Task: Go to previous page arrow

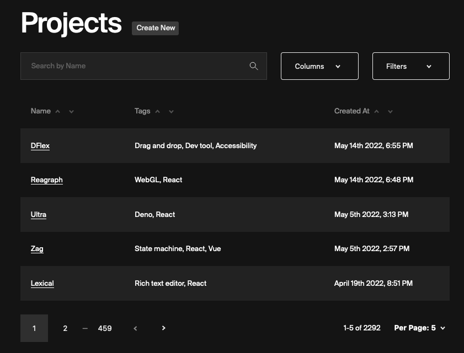Action: (135, 328)
